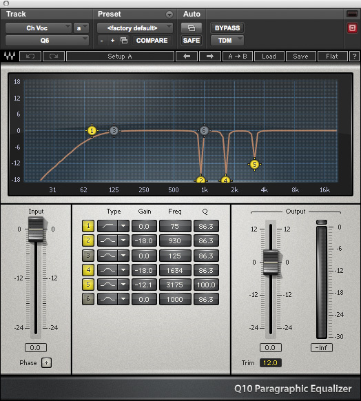Select band 3 node on the EQ graph
361x401 pixels.
click(114, 131)
